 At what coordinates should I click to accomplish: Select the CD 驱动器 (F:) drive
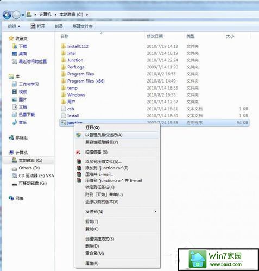(33, 175)
